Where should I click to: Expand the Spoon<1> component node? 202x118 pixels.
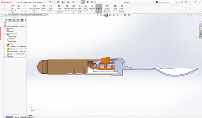5,54
